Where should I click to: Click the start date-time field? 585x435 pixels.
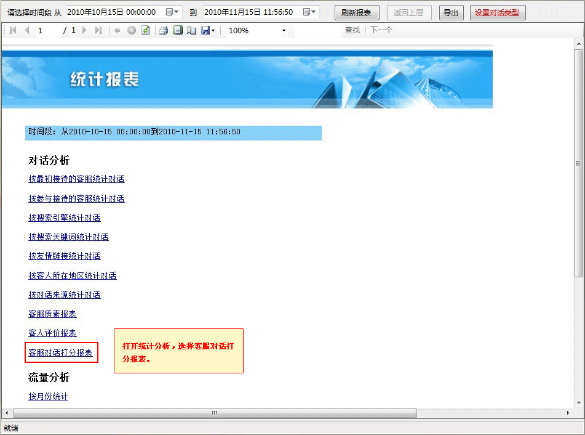coord(124,12)
